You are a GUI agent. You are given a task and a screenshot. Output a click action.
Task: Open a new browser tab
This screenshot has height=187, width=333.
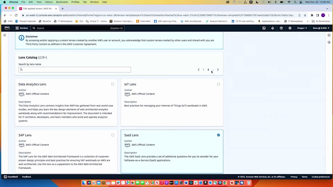point(62,9)
